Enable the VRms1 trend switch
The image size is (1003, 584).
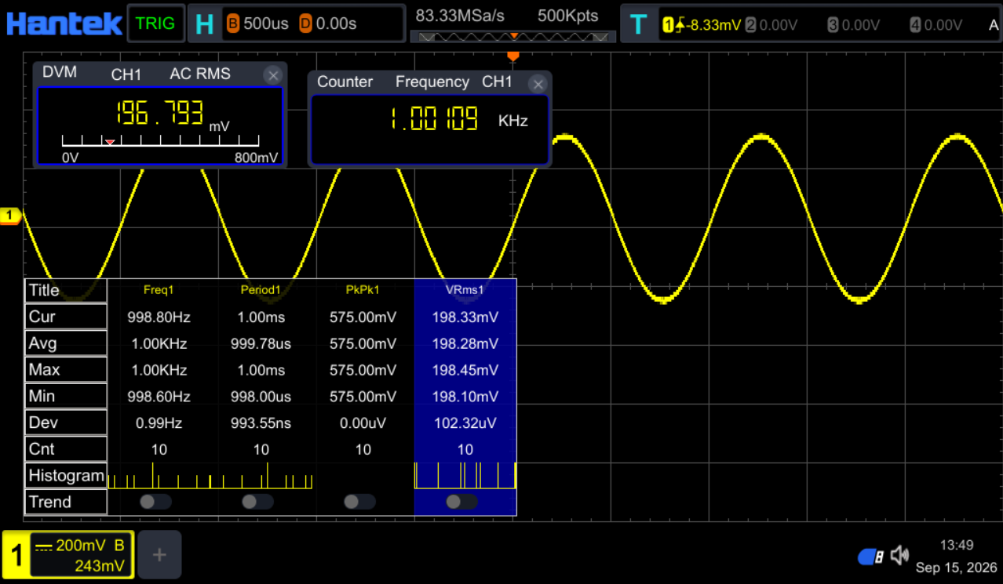[461, 502]
